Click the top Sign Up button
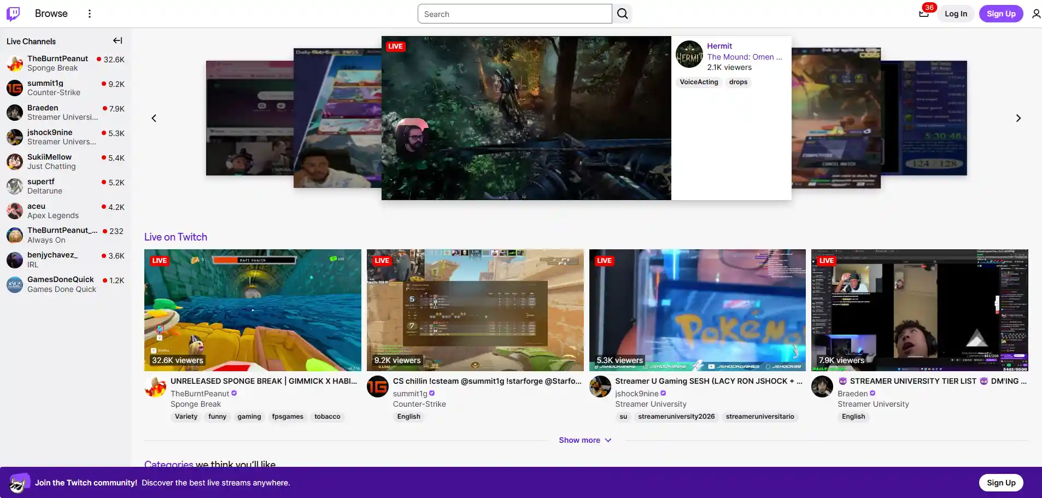This screenshot has height=498, width=1042. (1001, 14)
